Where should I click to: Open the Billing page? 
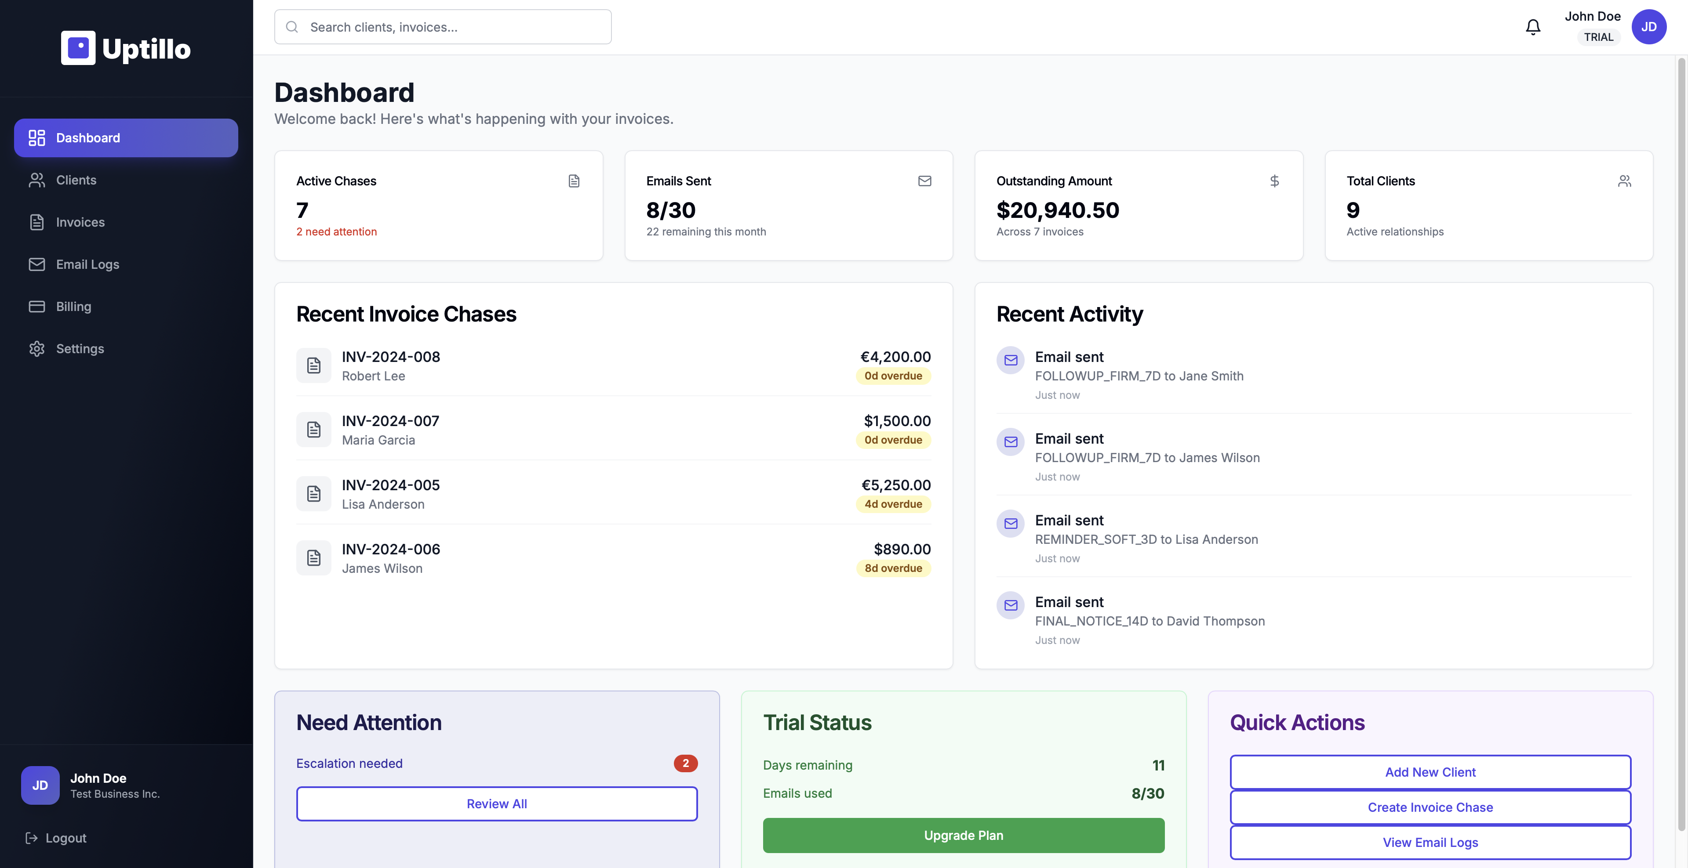point(126,306)
